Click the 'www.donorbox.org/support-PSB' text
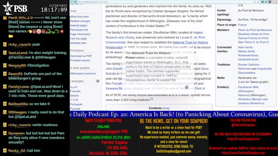Viewport: 278px width, 156px height. [103, 132]
